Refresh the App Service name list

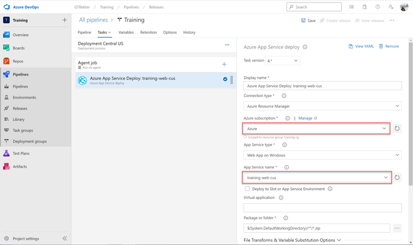tap(397, 177)
